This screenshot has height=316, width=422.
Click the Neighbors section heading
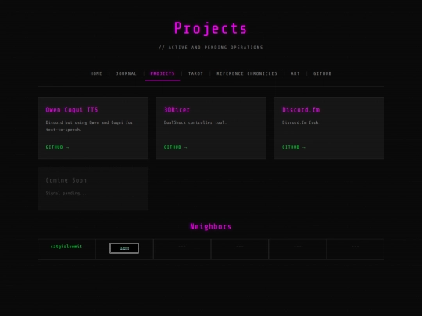tap(211, 226)
